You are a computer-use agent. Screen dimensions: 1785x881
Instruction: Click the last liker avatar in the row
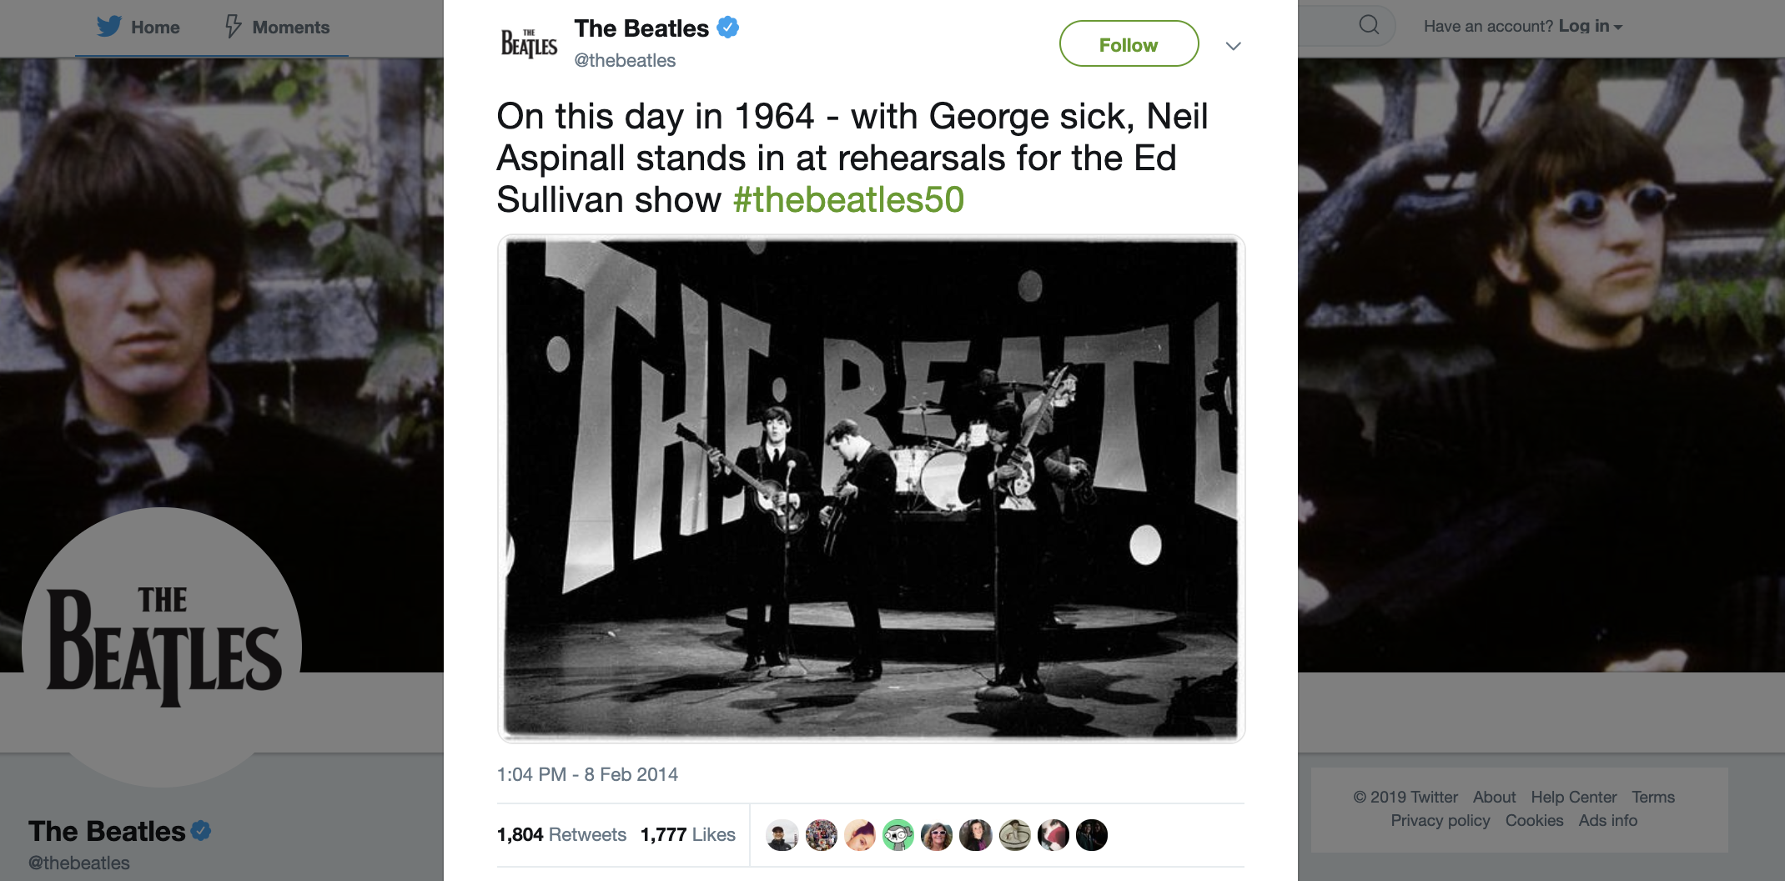tap(1092, 835)
